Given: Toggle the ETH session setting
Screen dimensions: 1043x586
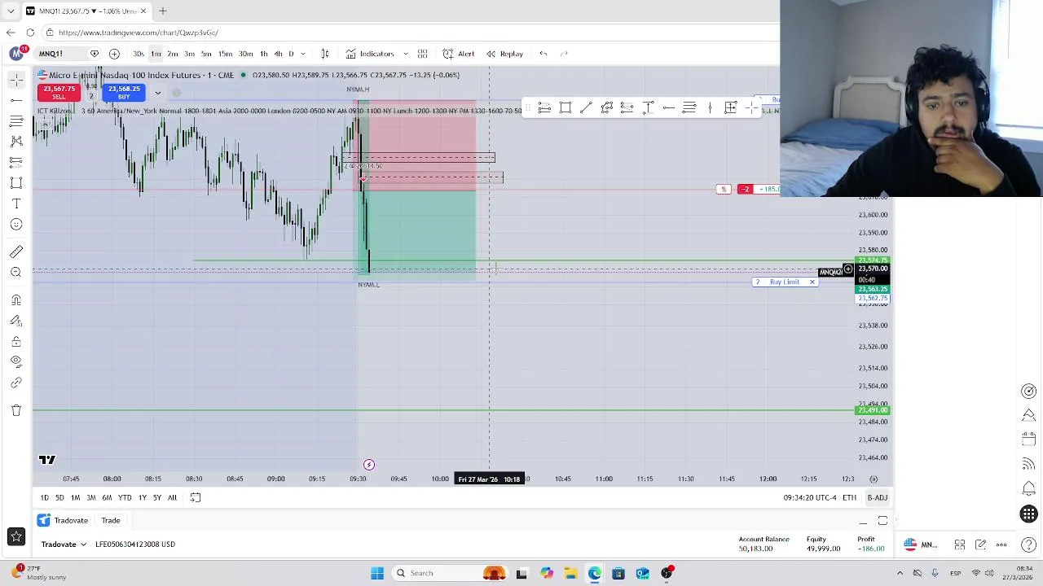Looking at the screenshot, I should tap(849, 497).
